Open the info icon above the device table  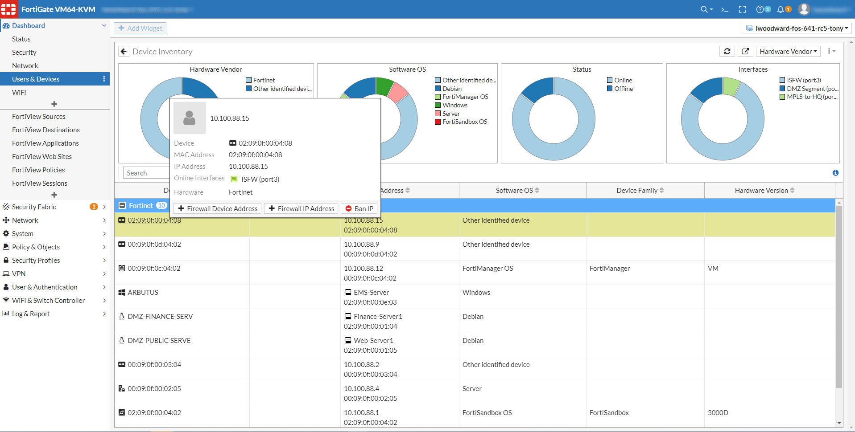point(836,173)
